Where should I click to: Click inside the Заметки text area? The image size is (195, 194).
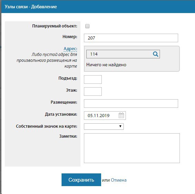[x=132, y=148]
